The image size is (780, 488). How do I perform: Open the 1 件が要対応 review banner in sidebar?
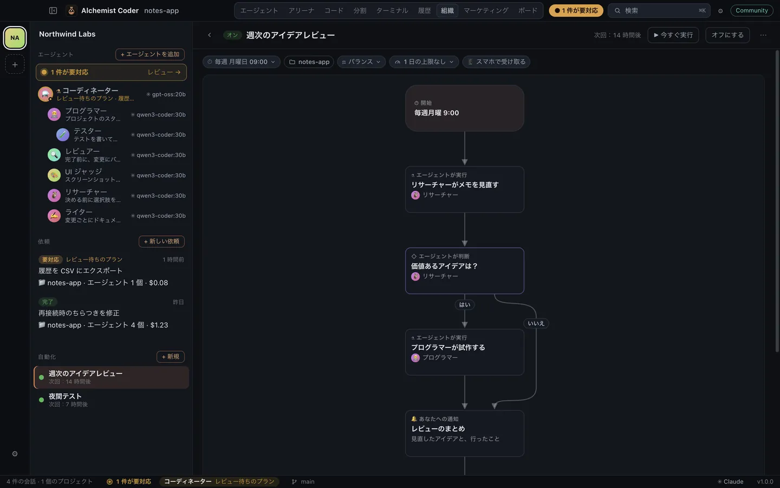tap(111, 72)
